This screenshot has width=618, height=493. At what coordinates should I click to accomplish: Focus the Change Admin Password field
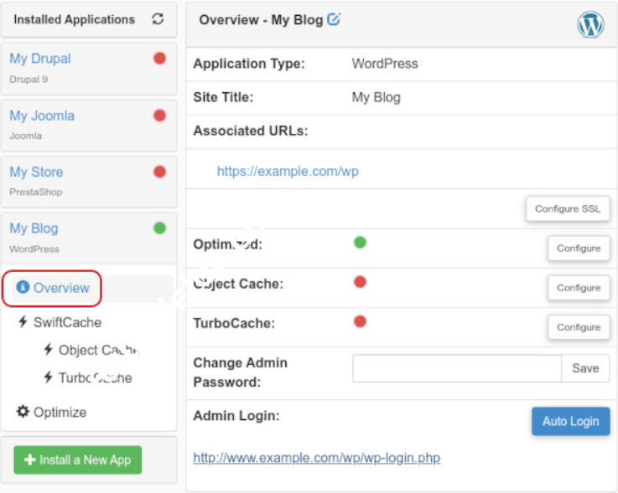[456, 368]
